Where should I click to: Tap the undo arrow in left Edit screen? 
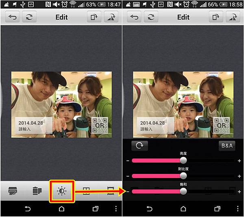coord(13,17)
